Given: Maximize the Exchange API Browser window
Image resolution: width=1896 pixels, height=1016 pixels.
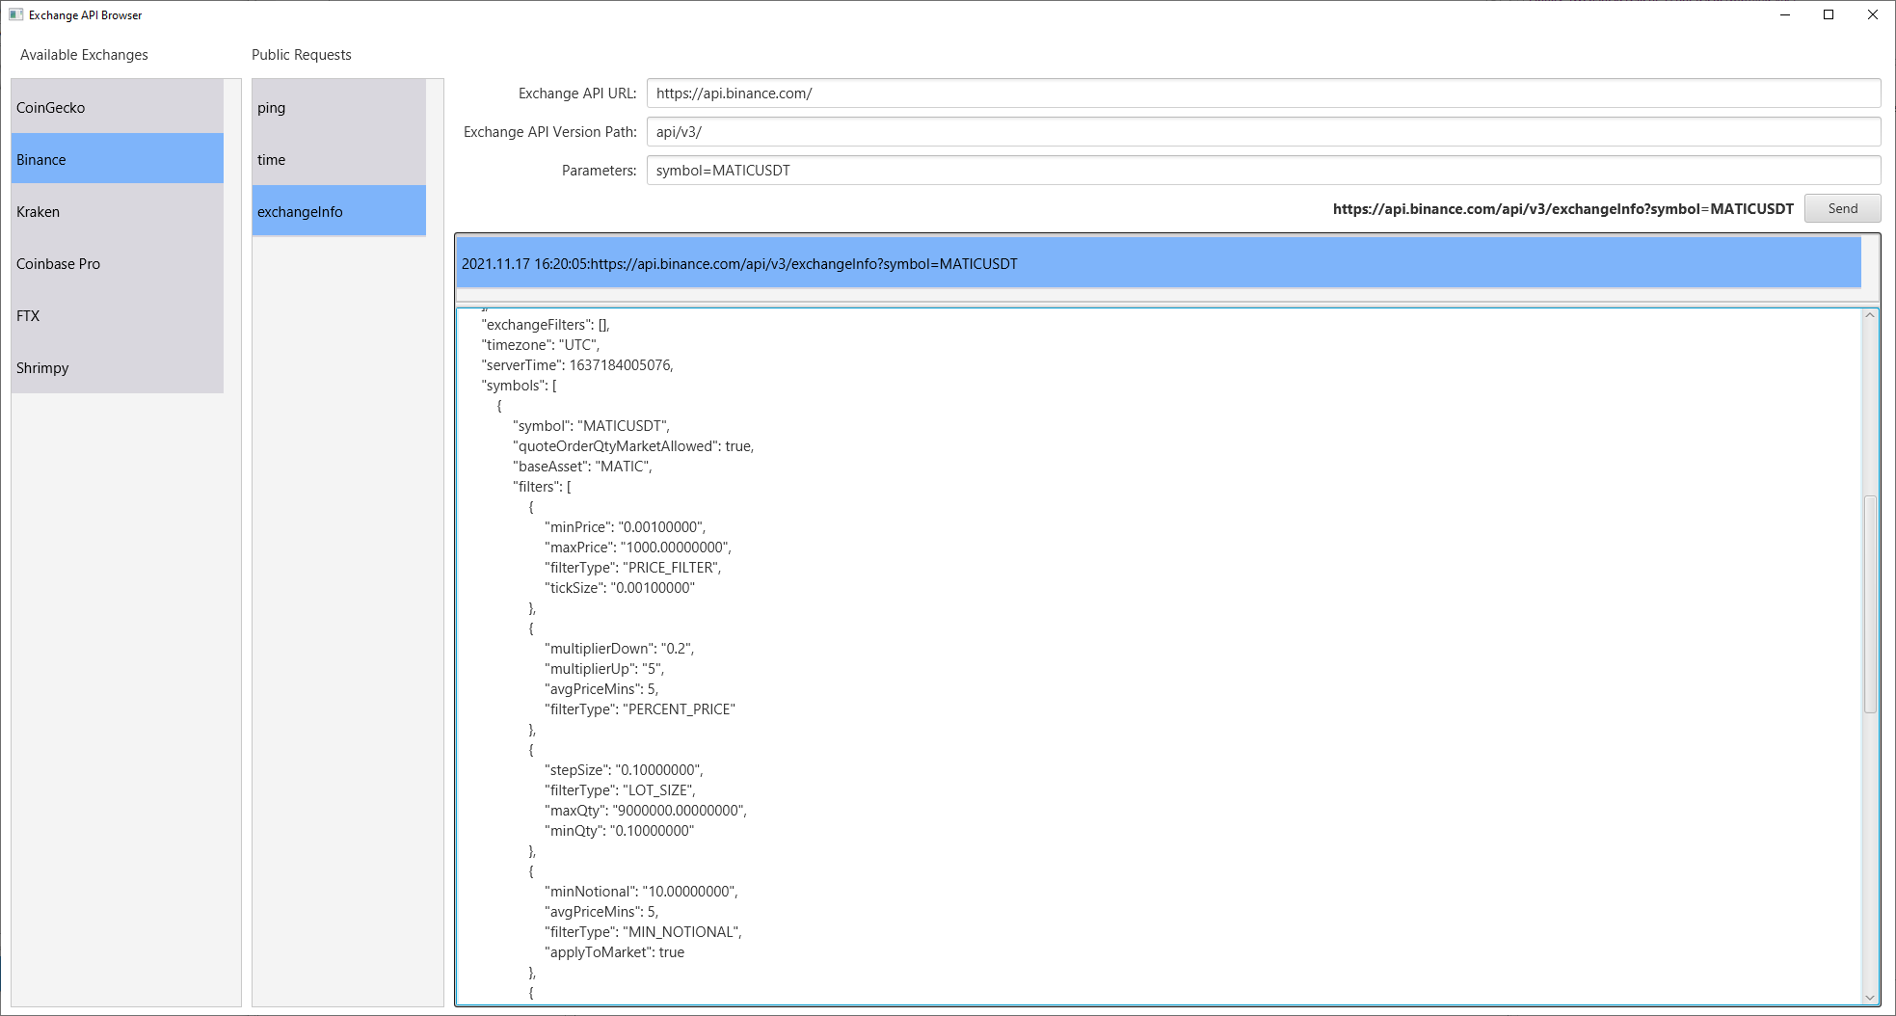Looking at the screenshot, I should pyautogui.click(x=1829, y=14).
